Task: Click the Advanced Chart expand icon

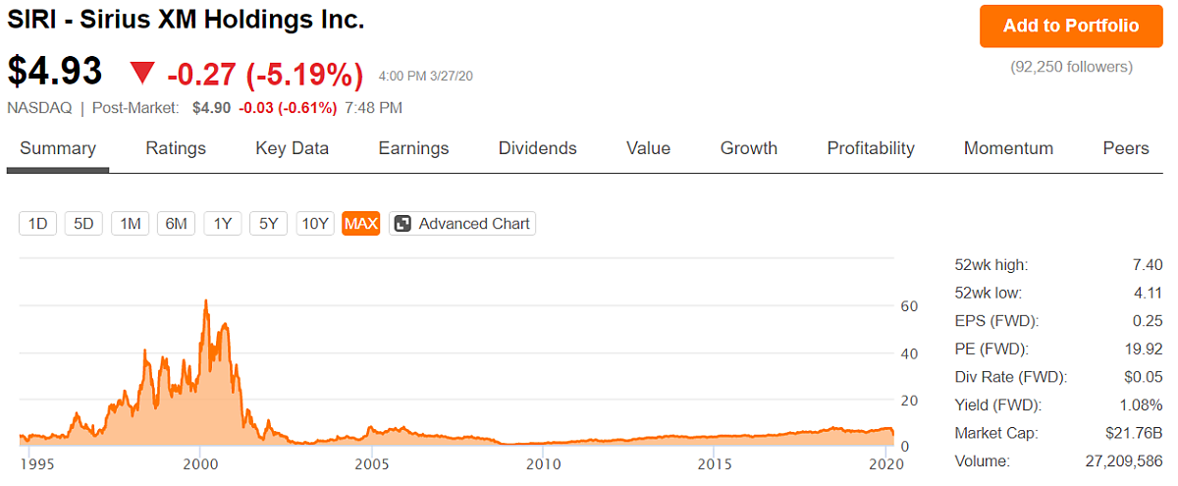Action: point(402,224)
